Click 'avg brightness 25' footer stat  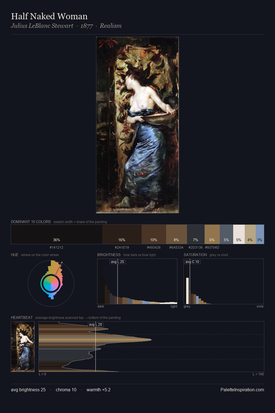pos(28,390)
